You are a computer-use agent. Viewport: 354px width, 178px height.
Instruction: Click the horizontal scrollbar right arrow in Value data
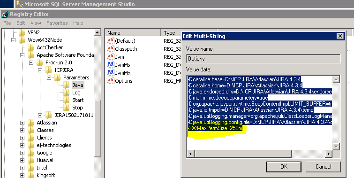(x=329, y=154)
